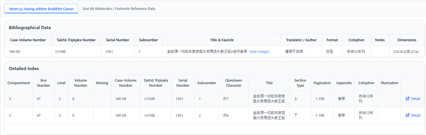Viewport: 426px width, 135px height.
Task: Click the Detailed Index section heading
Action: (x=24, y=69)
